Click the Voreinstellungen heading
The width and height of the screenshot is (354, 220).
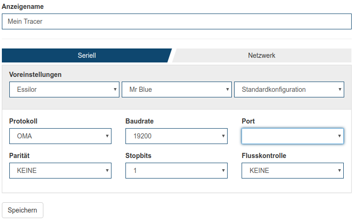coord(35,75)
